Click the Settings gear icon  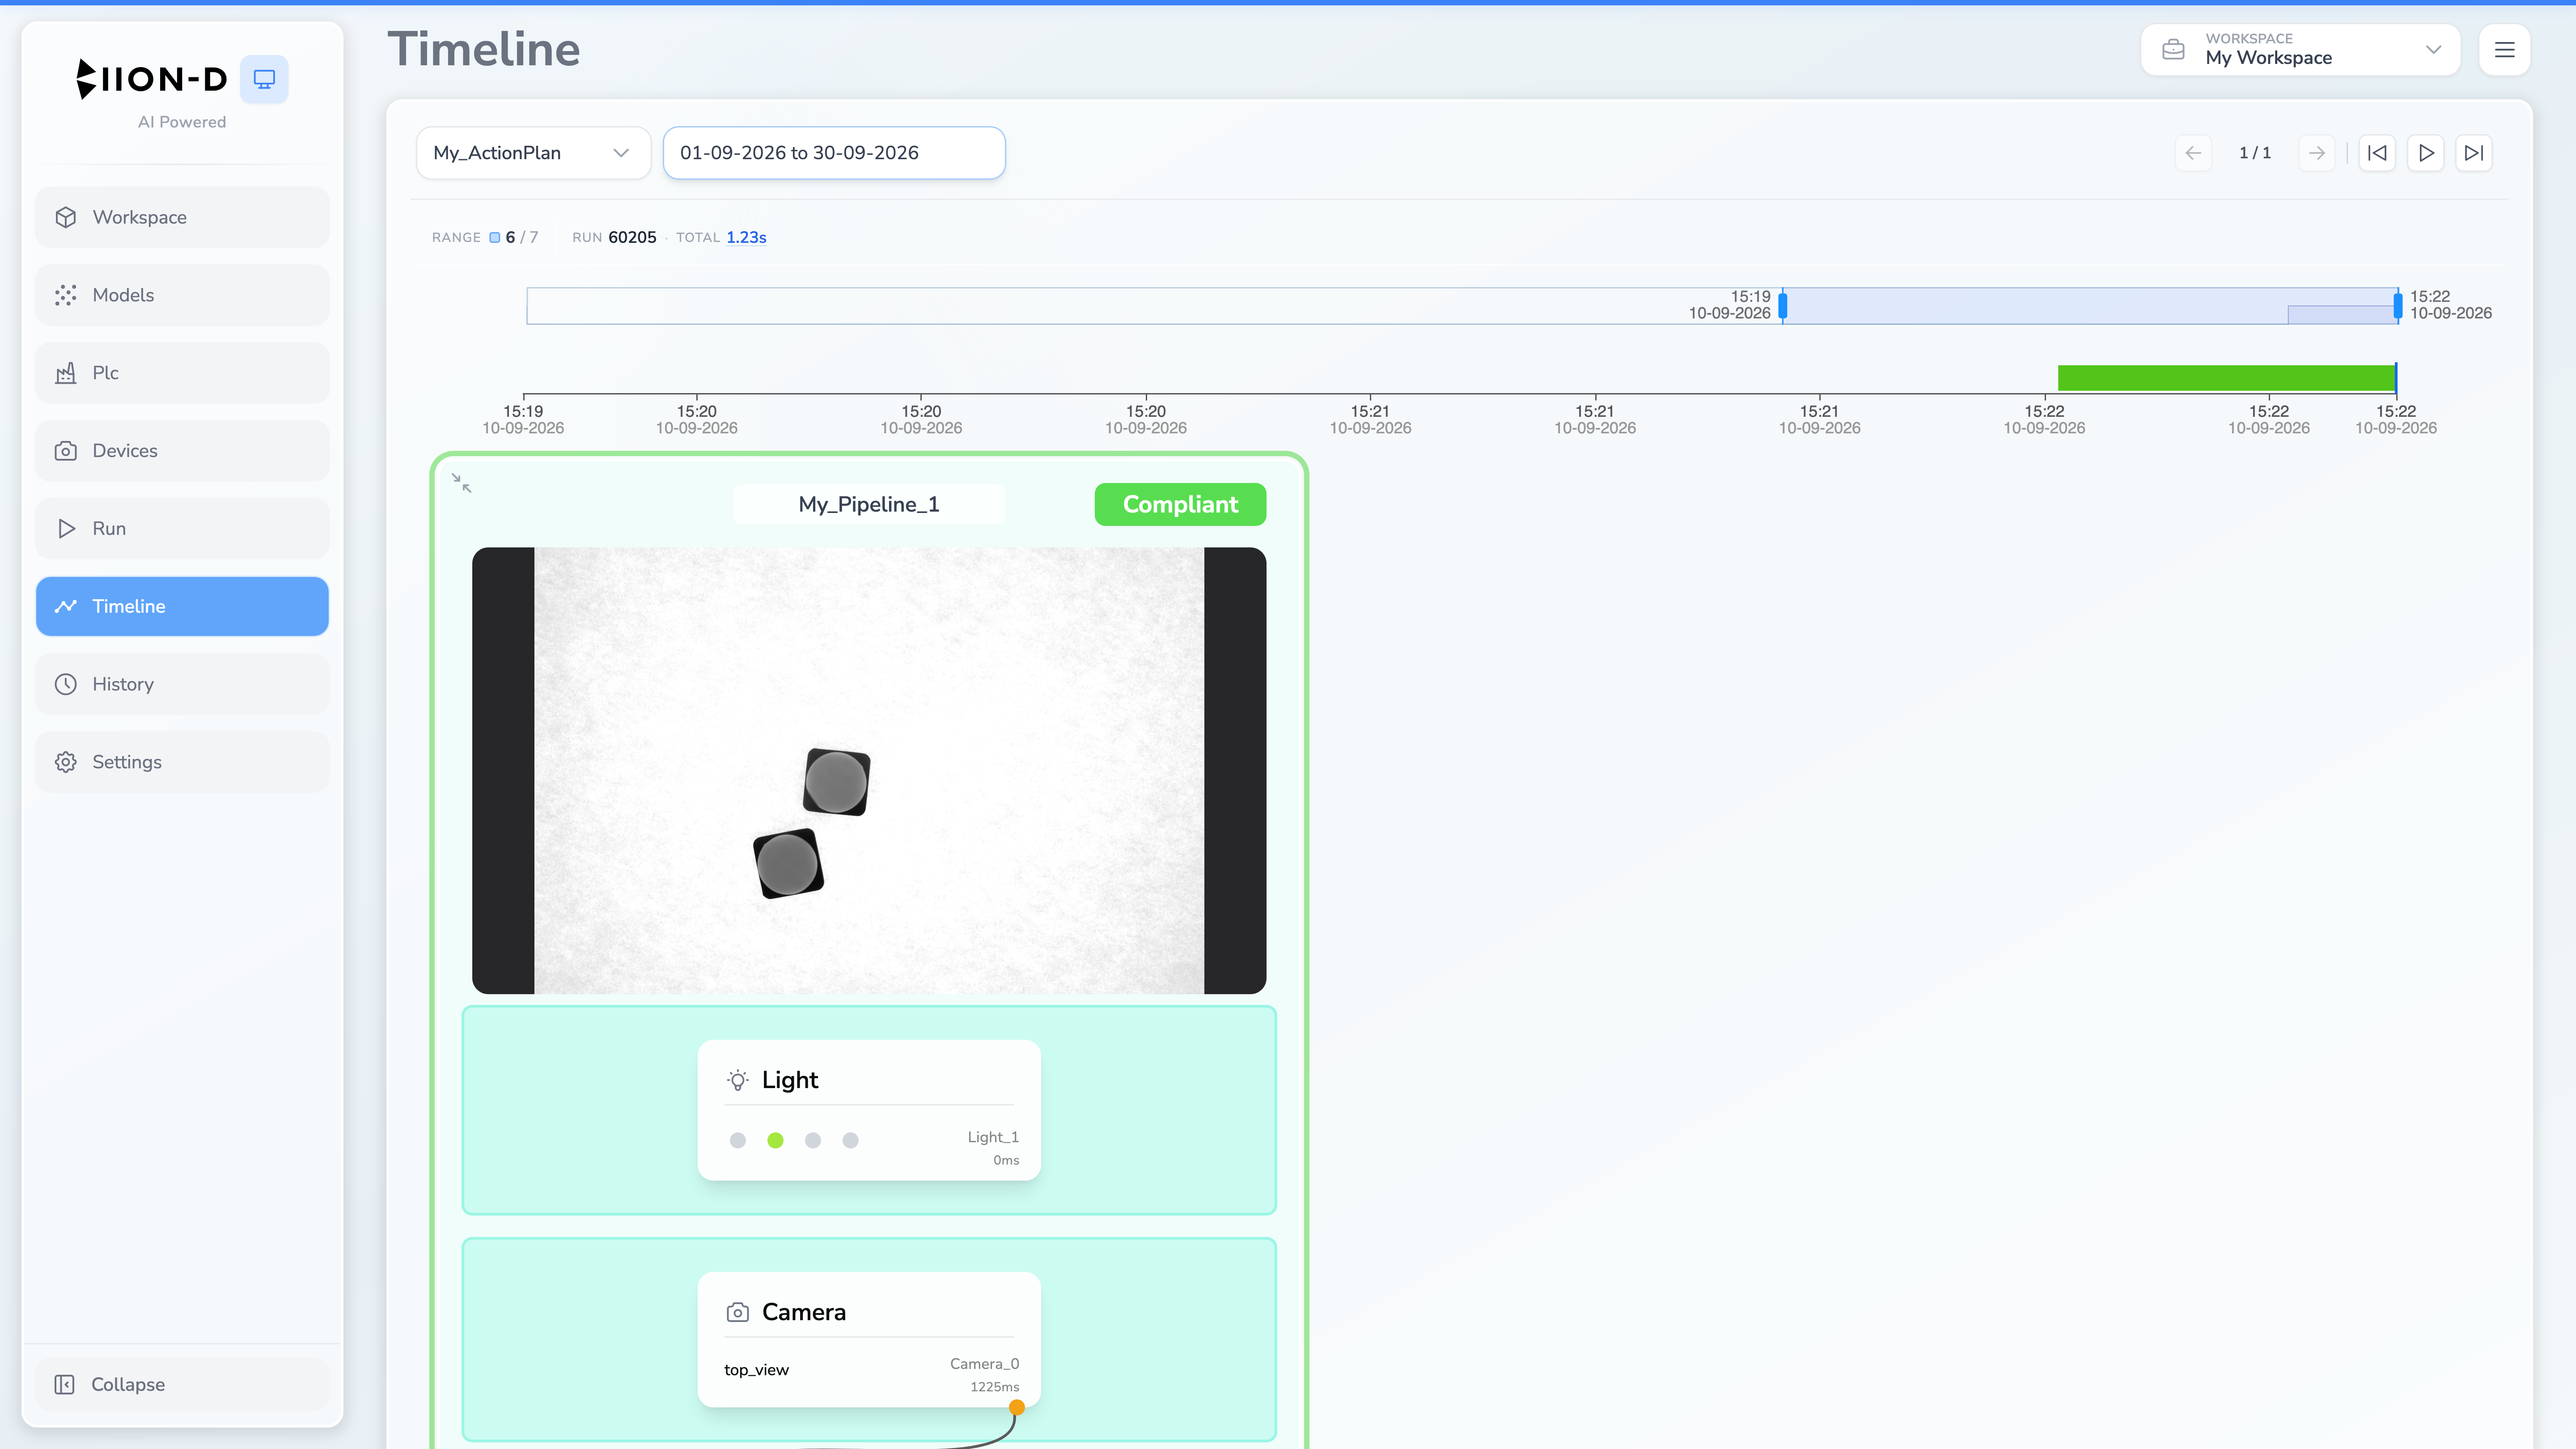(66, 762)
